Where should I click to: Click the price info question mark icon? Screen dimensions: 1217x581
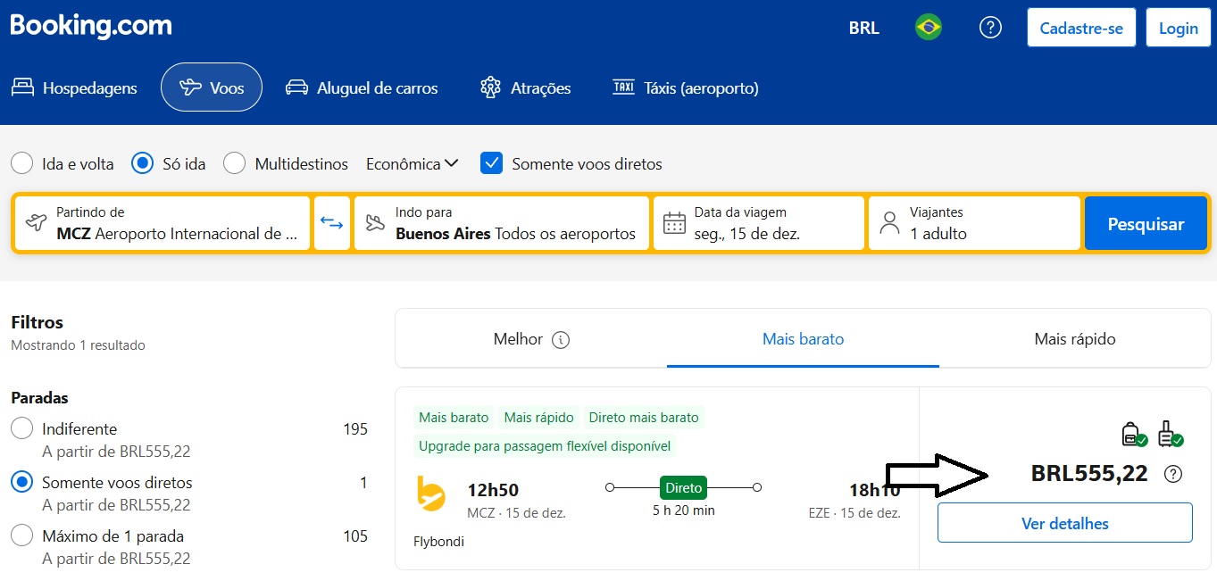1173,474
